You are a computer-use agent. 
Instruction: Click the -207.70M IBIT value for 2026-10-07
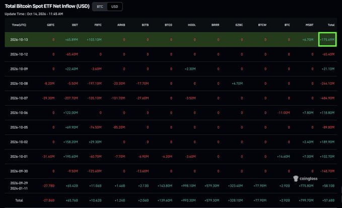point(71,98)
